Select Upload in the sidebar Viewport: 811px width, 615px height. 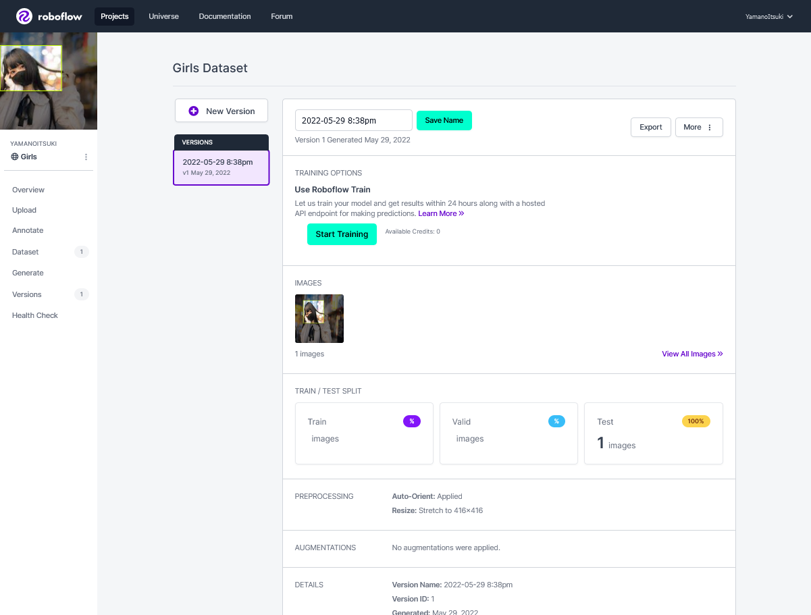pyautogui.click(x=24, y=210)
